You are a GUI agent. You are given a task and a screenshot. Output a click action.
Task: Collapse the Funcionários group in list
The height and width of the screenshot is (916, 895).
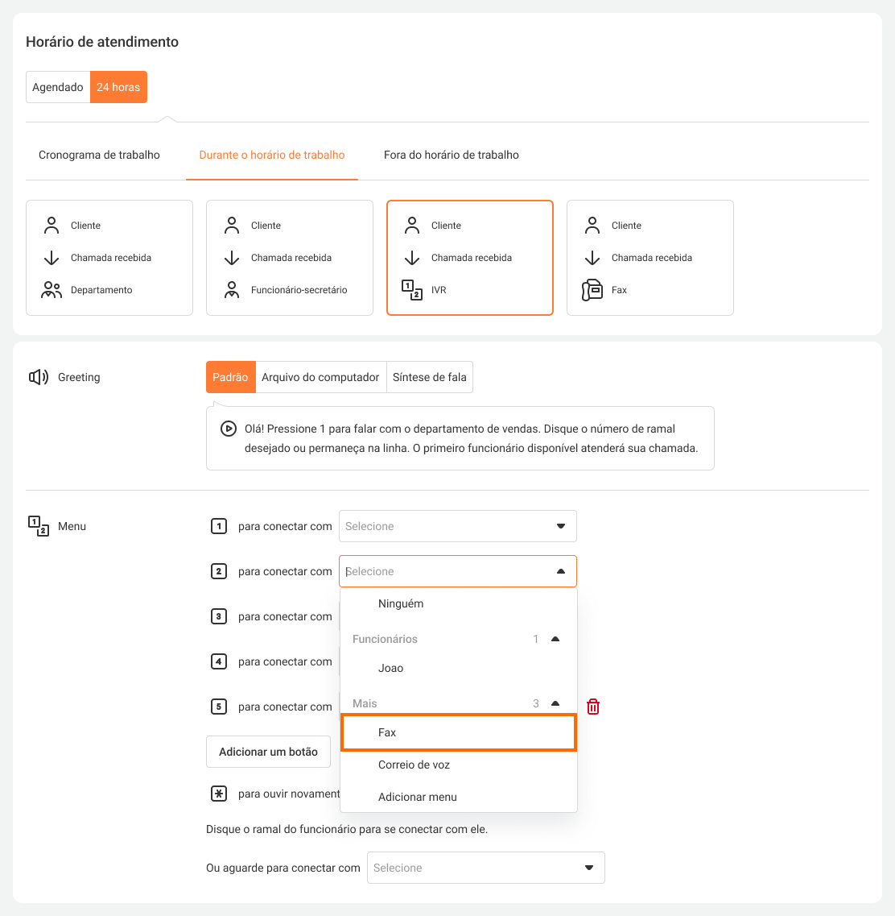tap(555, 639)
